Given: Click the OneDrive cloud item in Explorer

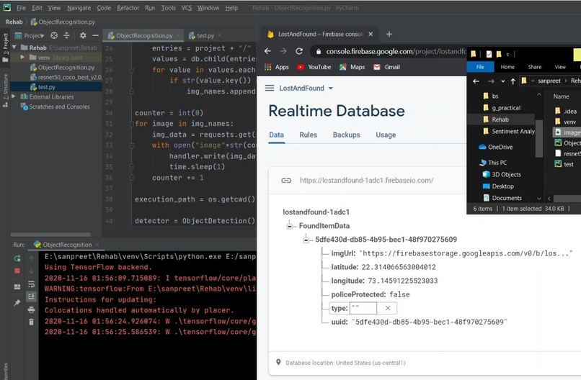Looking at the screenshot, I should [496, 147].
